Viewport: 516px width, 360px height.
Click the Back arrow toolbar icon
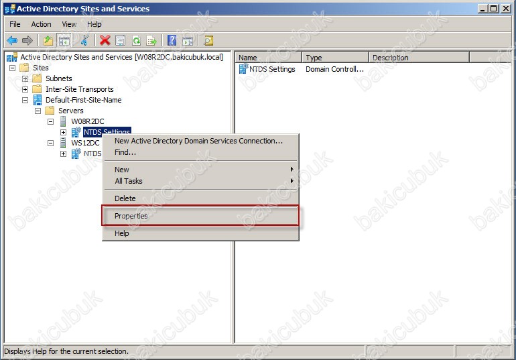pos(12,40)
